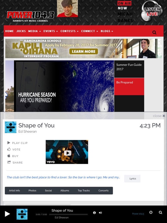Click the Learn More banner button
This screenshot has height=223, width=167.
pyautogui.click(x=83, y=51)
